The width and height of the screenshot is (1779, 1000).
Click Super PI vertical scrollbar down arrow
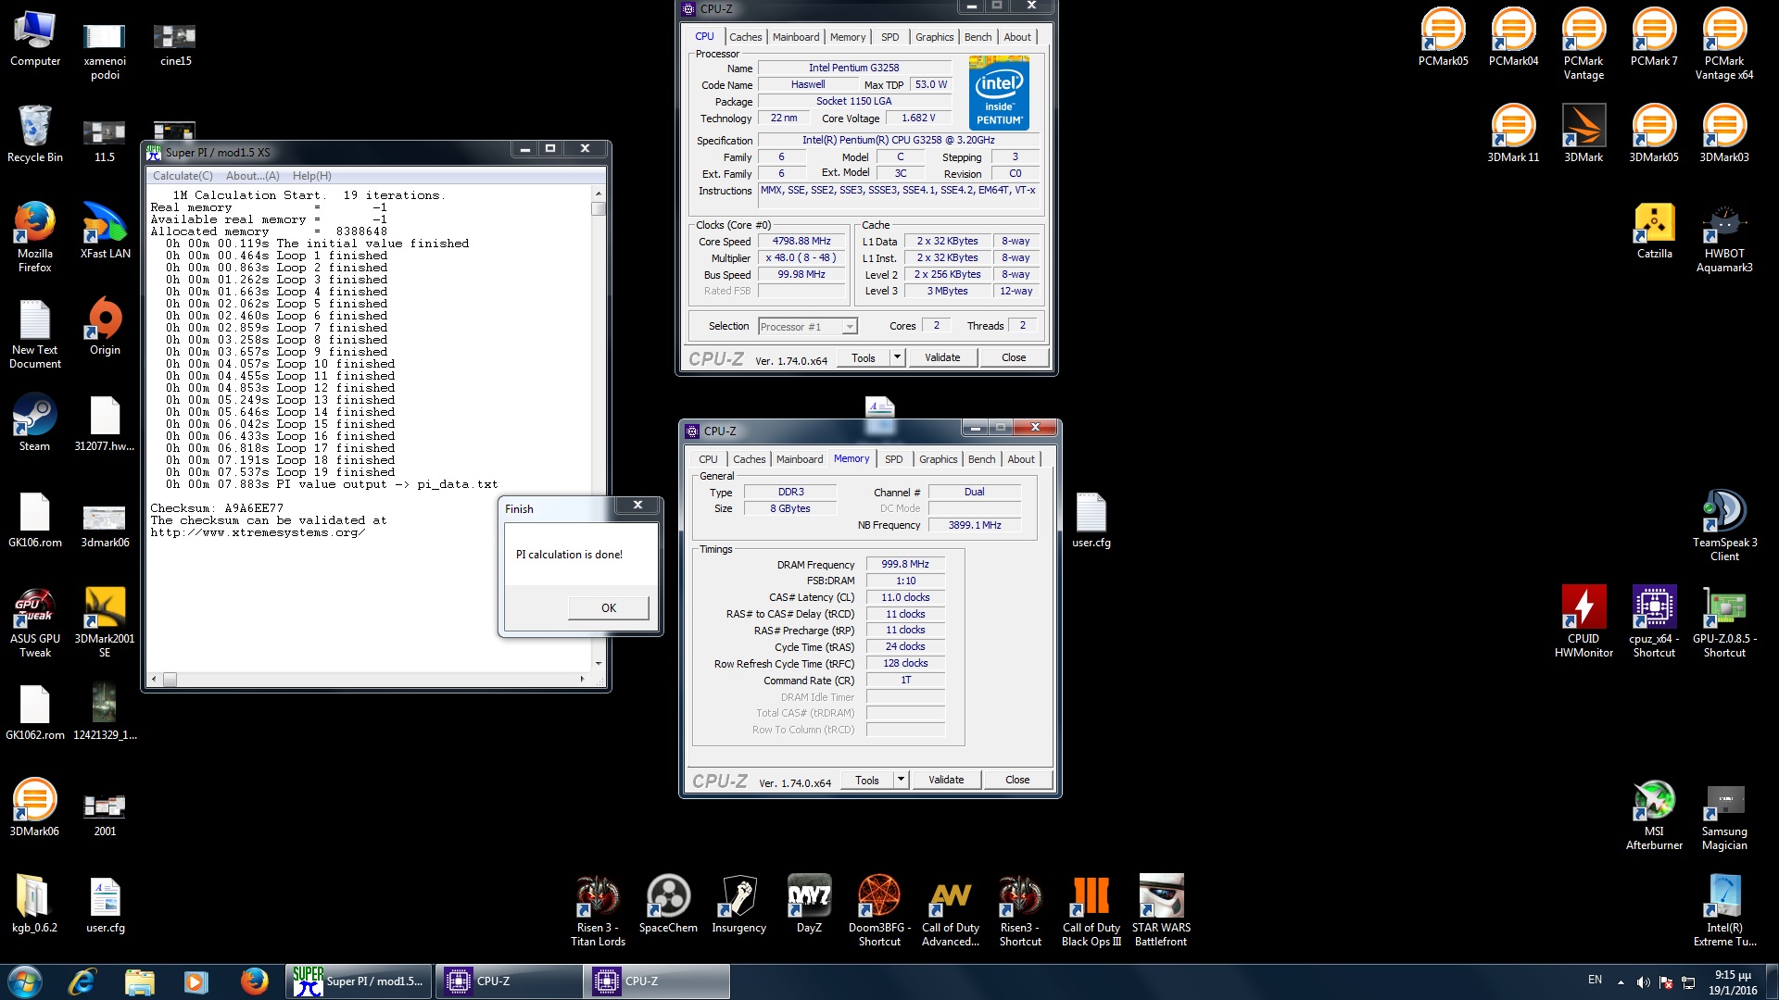[599, 664]
